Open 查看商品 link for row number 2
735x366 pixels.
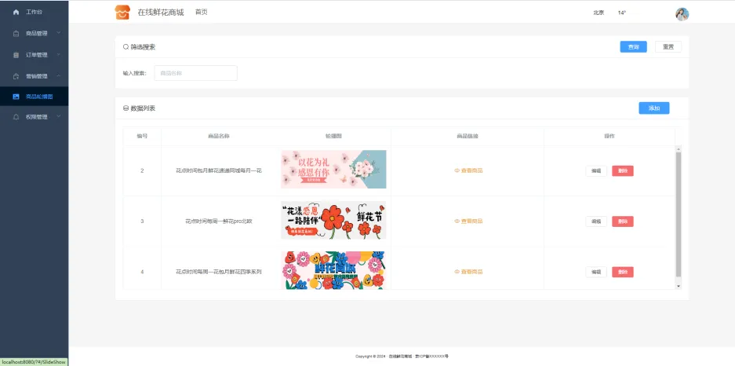(468, 170)
